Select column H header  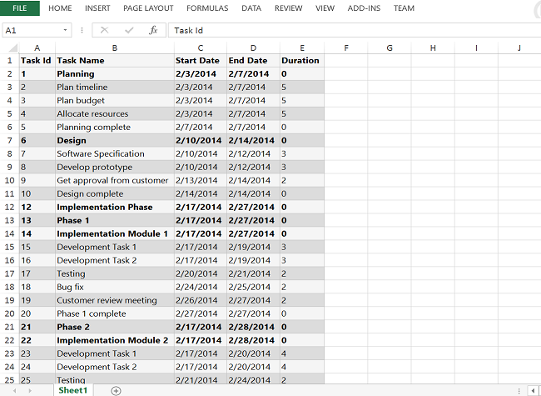point(433,48)
